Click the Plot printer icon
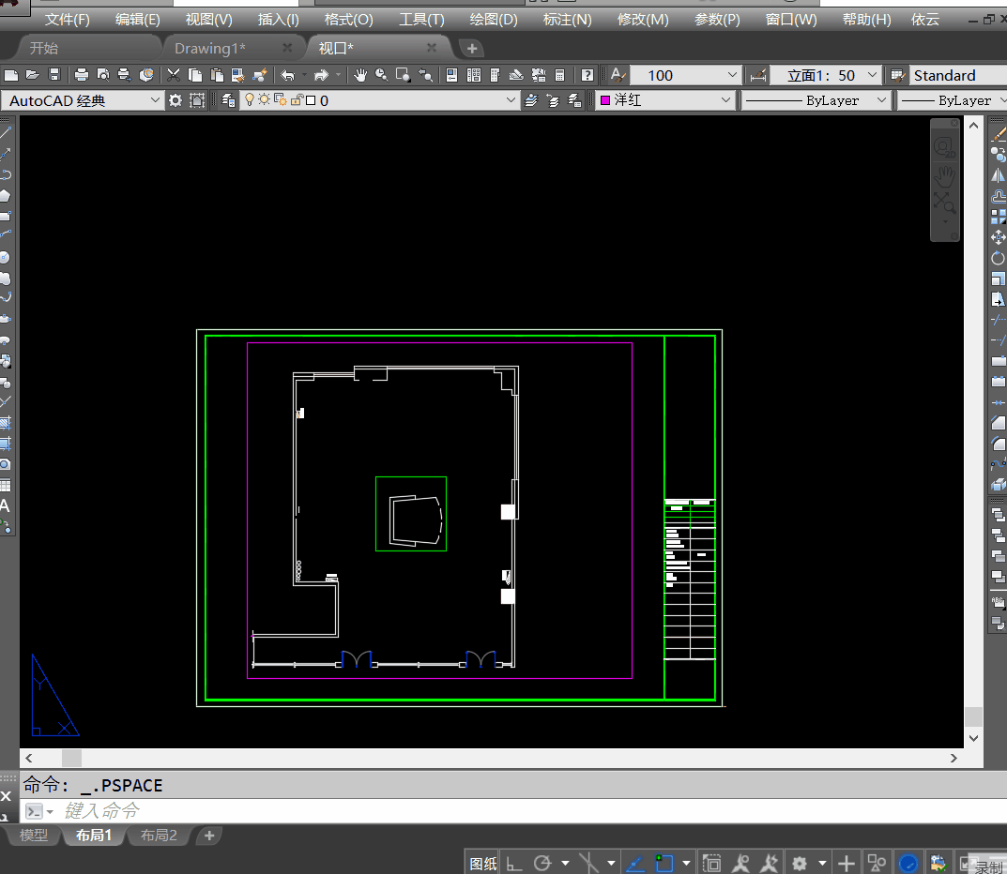This screenshot has width=1007, height=874. click(82, 75)
